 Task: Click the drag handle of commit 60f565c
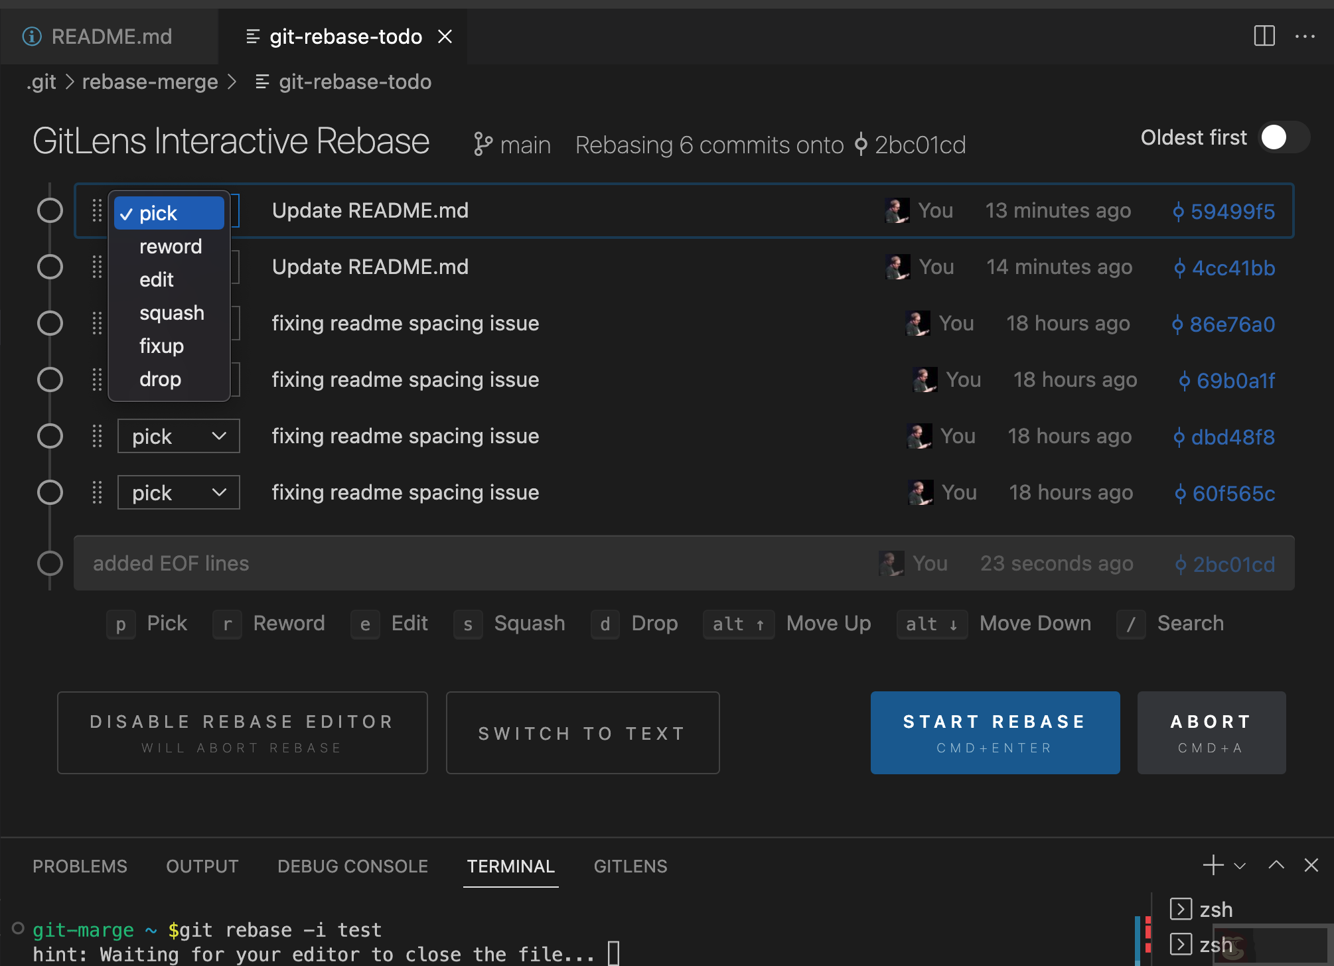[x=97, y=492]
